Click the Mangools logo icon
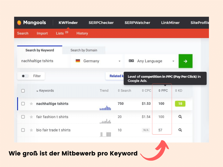This screenshot has height=167, width=223. point(19,23)
